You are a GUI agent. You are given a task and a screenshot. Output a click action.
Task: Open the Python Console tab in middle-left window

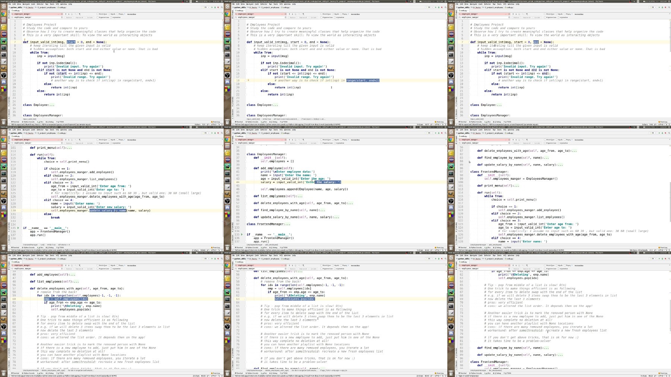pyautogui.click(x=28, y=247)
